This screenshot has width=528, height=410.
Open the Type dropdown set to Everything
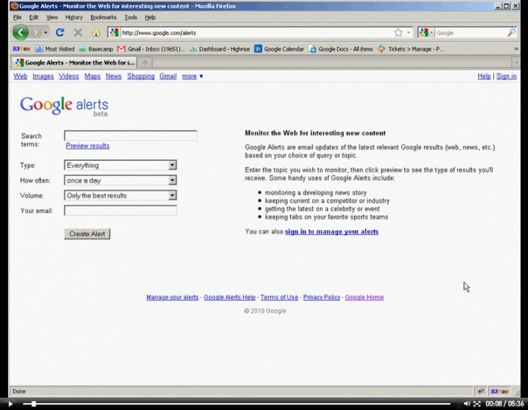click(x=120, y=165)
